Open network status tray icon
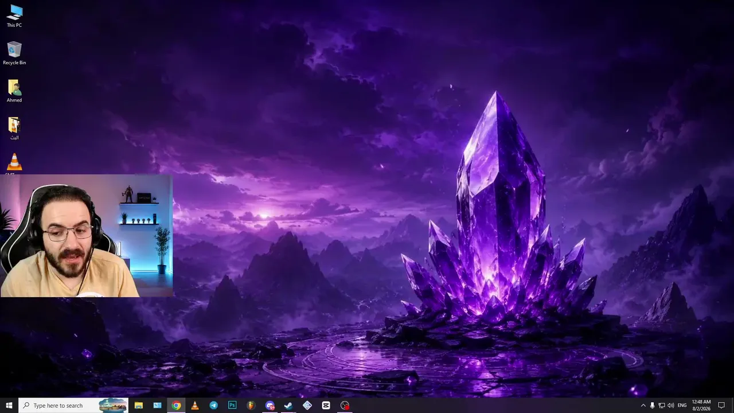Image resolution: width=734 pixels, height=413 pixels. tap(661, 406)
